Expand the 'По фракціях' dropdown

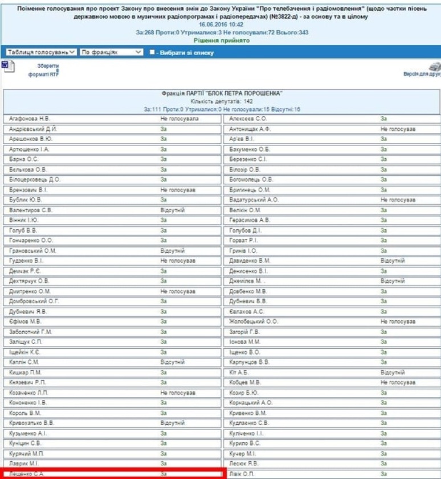[x=112, y=52]
